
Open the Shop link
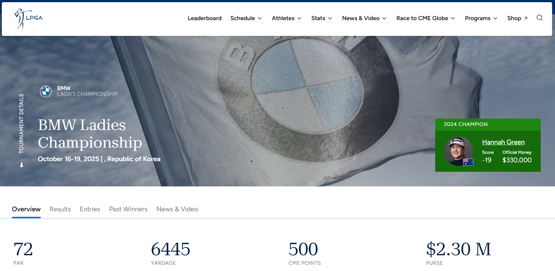click(517, 18)
